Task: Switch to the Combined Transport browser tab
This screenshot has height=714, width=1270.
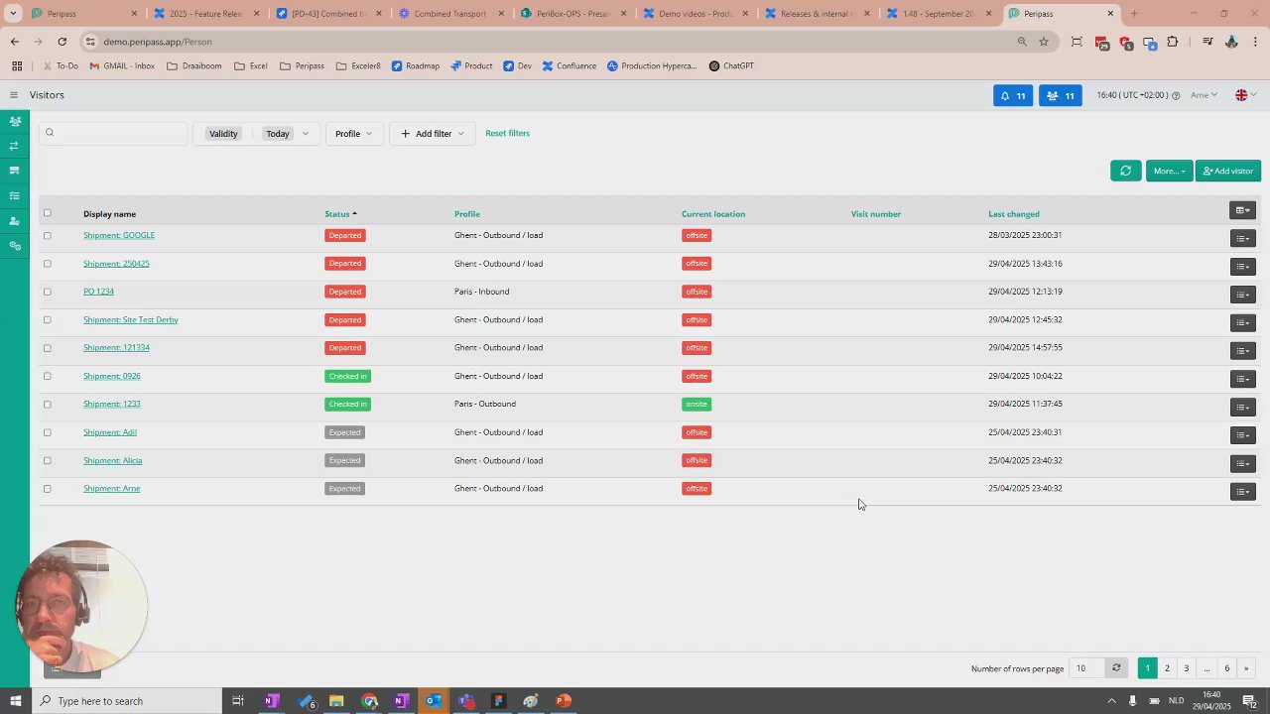Action: [443, 14]
